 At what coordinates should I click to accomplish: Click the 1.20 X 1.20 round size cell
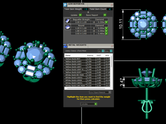coord(81,28)
